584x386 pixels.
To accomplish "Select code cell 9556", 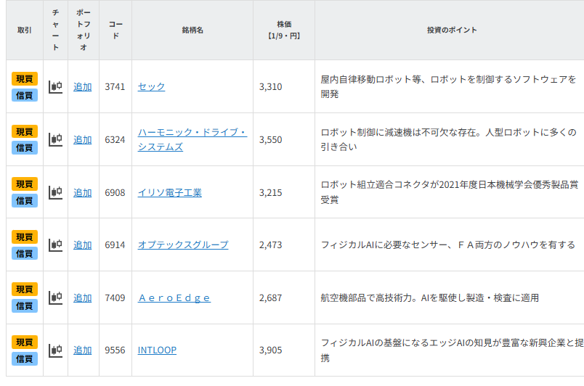I will click(x=115, y=350).
